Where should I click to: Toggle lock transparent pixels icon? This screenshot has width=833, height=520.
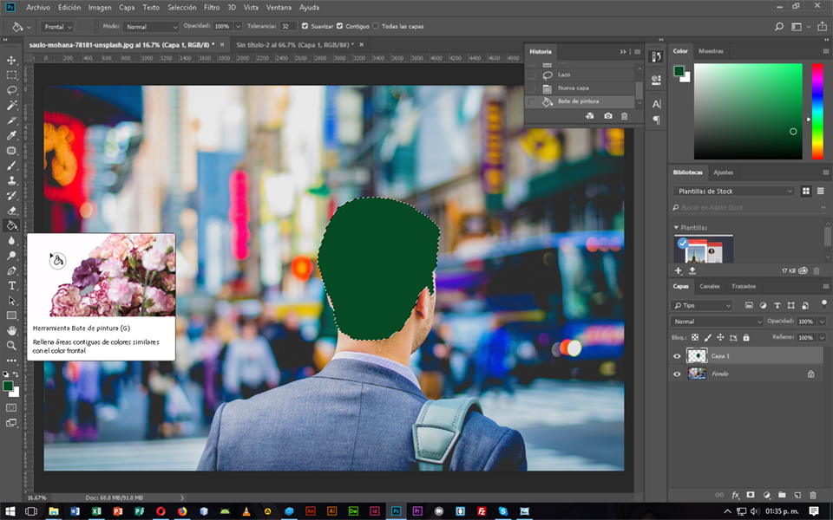point(695,337)
